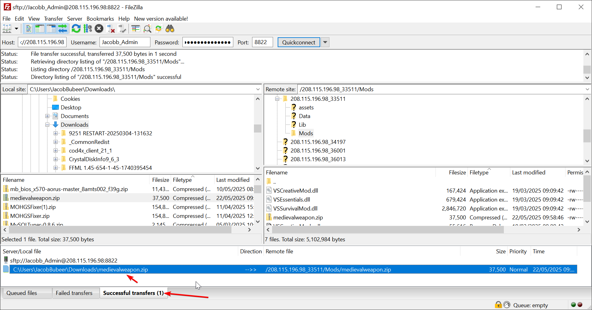Click the remote file list horizontal scrollbar
592x310 pixels.
pos(388,230)
